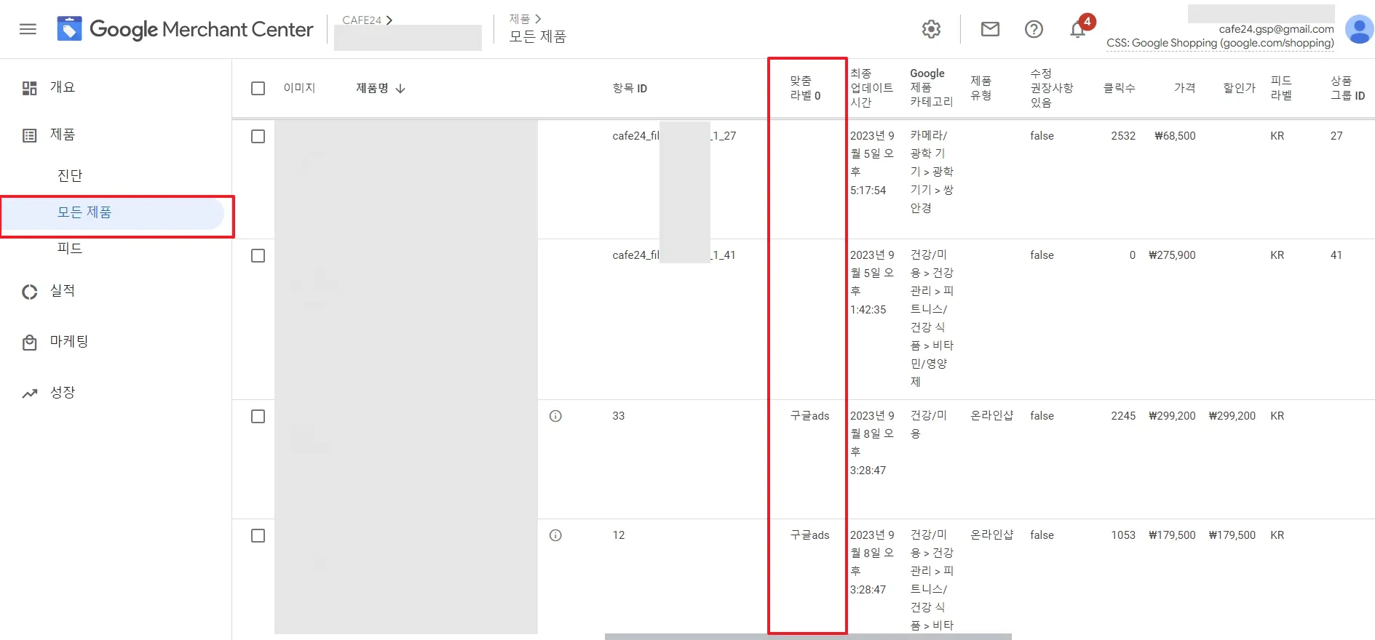The width and height of the screenshot is (1375, 640).
Task: Click the 구글ads label for item 33
Action: coord(809,416)
